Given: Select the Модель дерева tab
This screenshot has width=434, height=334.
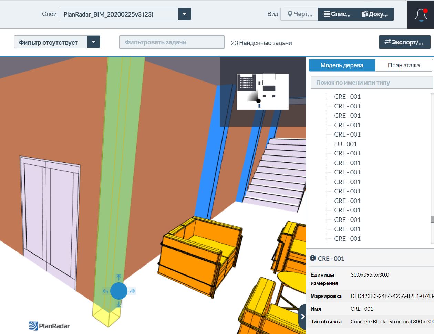Looking at the screenshot, I should 342,65.
